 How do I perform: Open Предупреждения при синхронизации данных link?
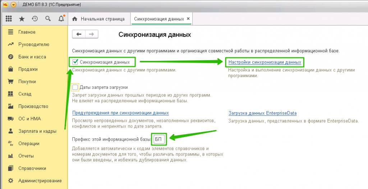120,113
